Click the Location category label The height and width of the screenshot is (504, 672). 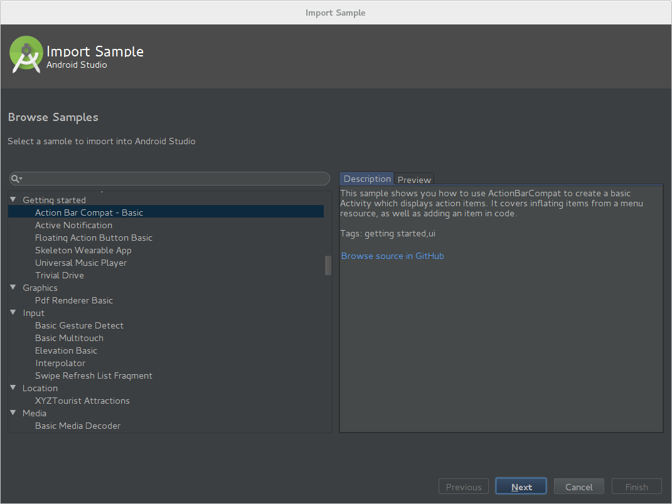tap(40, 388)
